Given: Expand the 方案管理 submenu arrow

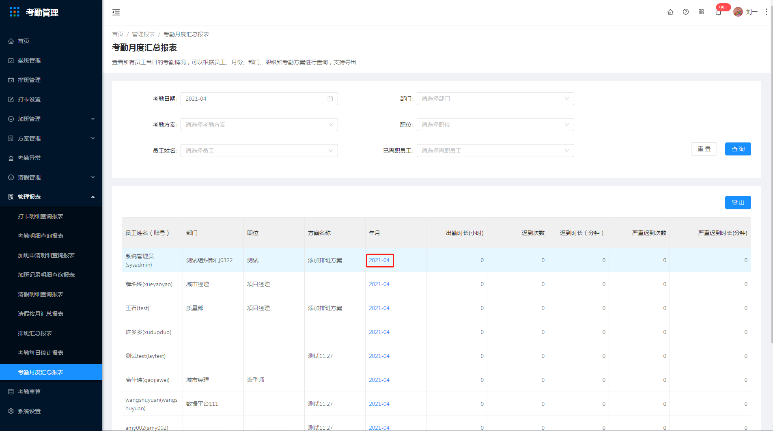Looking at the screenshot, I should pos(93,138).
